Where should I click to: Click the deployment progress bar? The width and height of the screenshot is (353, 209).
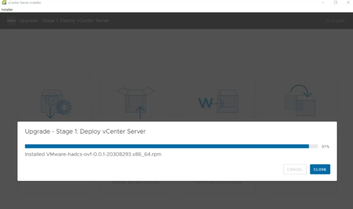coord(171,146)
